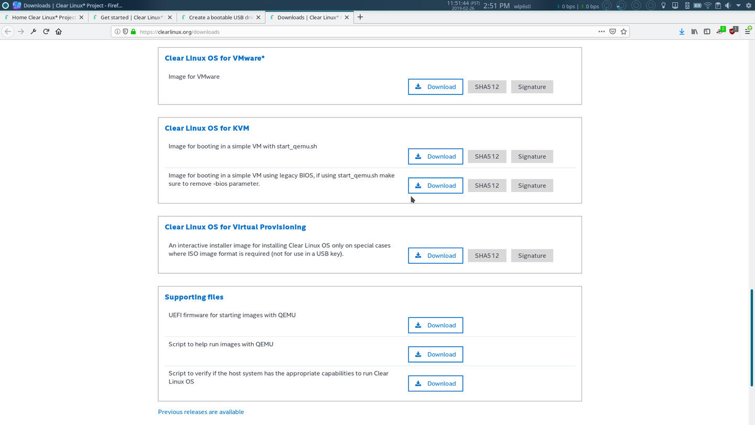The width and height of the screenshot is (755, 425).
Task: Click the Firefox forward arrow button
Action: point(21,31)
